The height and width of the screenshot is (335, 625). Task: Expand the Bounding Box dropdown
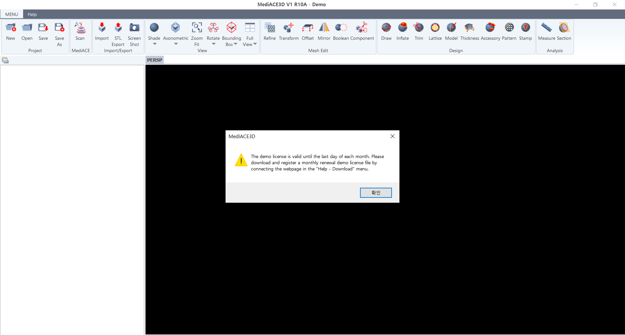[236, 44]
